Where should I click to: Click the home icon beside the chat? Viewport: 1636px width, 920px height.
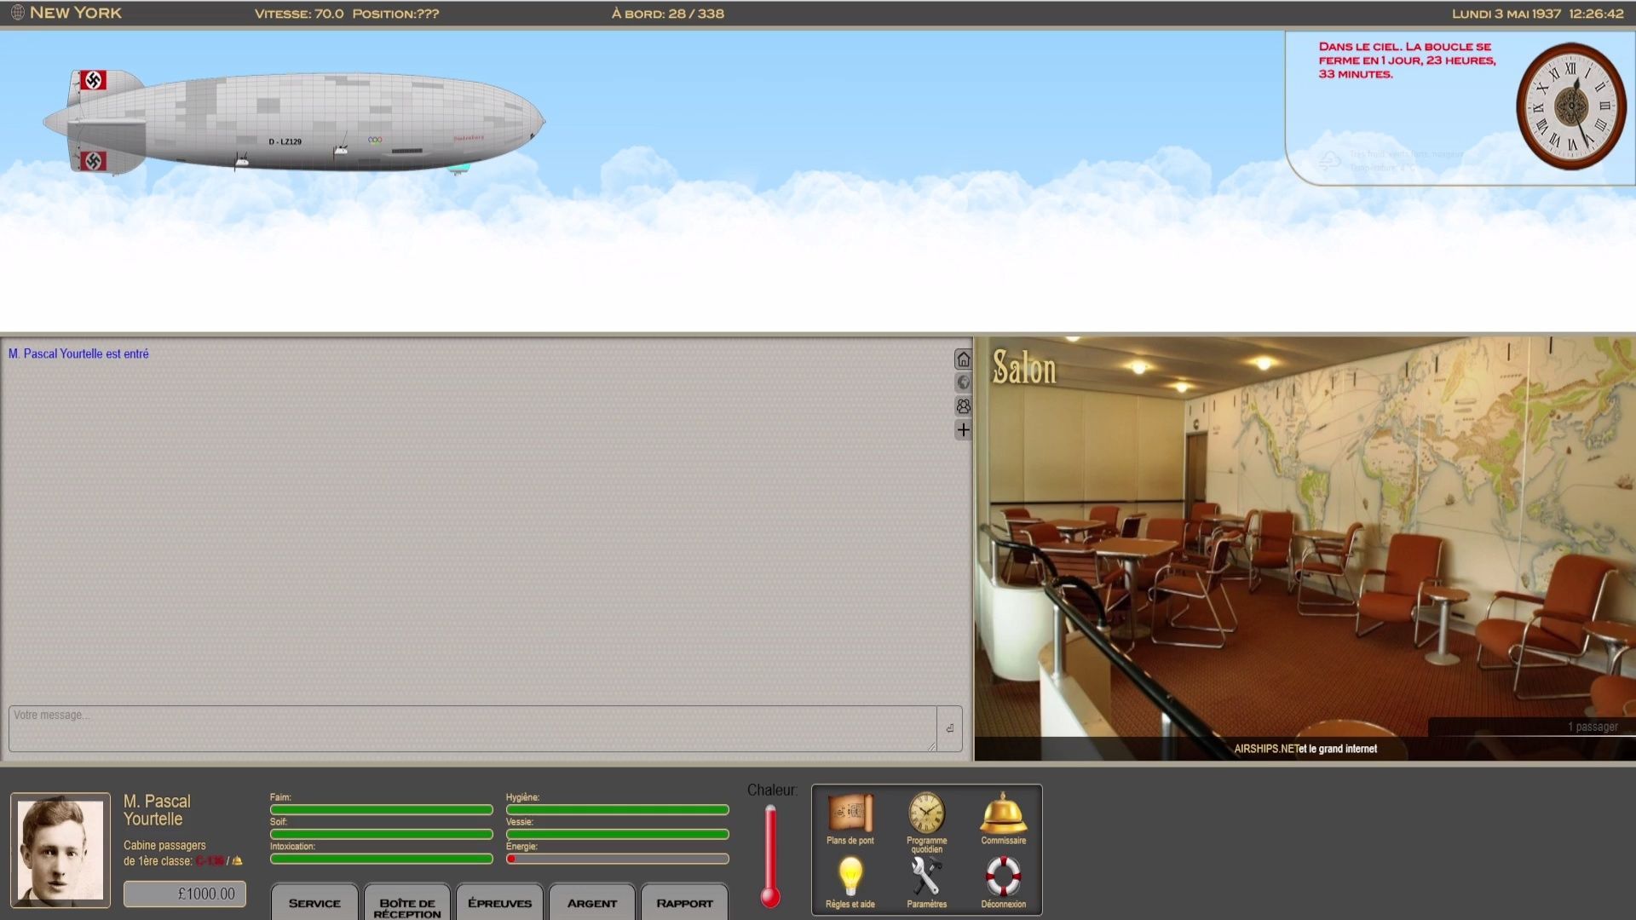pyautogui.click(x=963, y=359)
